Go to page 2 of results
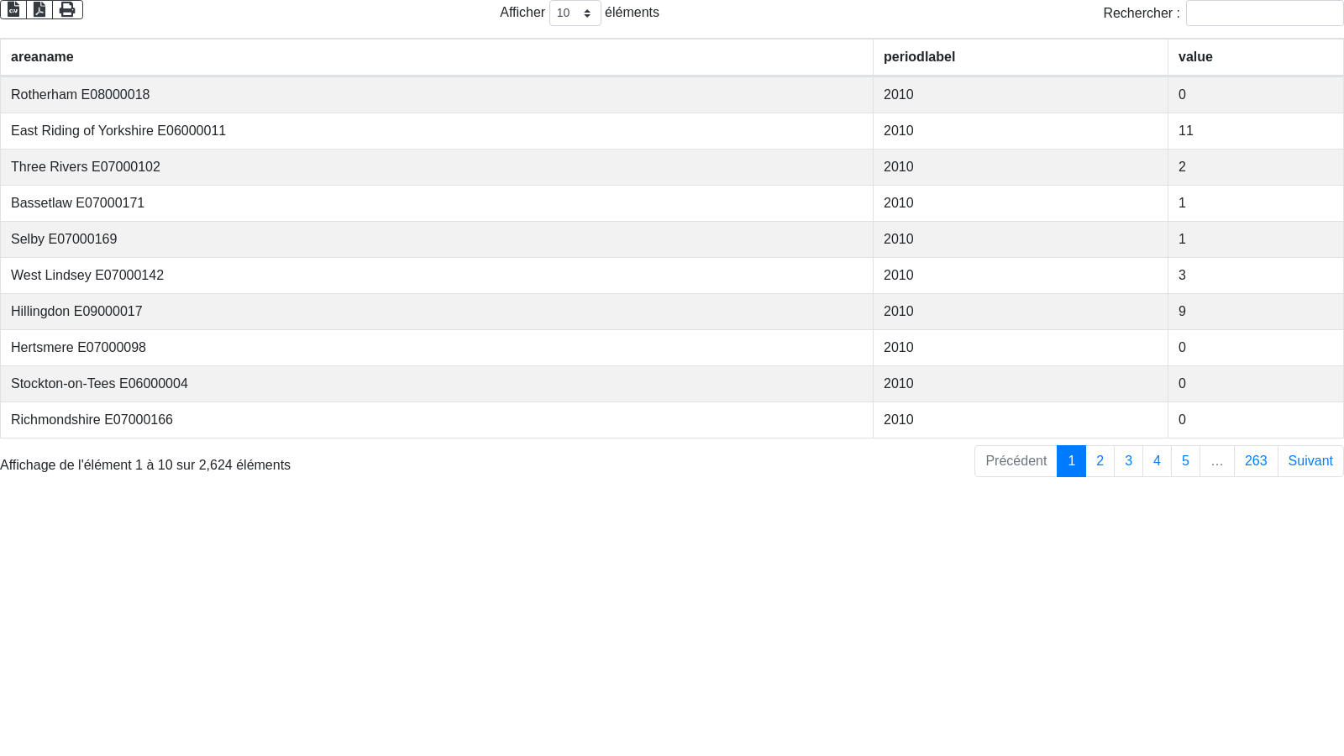The image size is (1344, 756). pos(1100,461)
